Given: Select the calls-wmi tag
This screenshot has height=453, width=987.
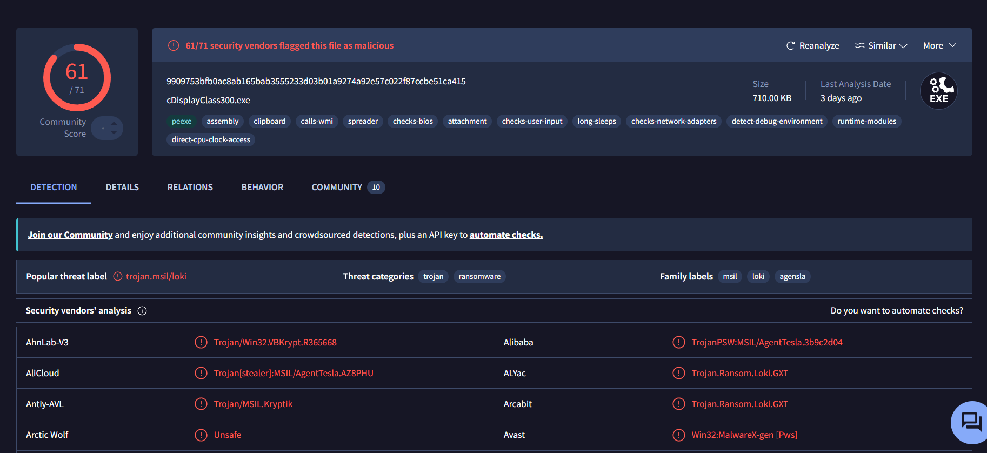Looking at the screenshot, I should (317, 121).
